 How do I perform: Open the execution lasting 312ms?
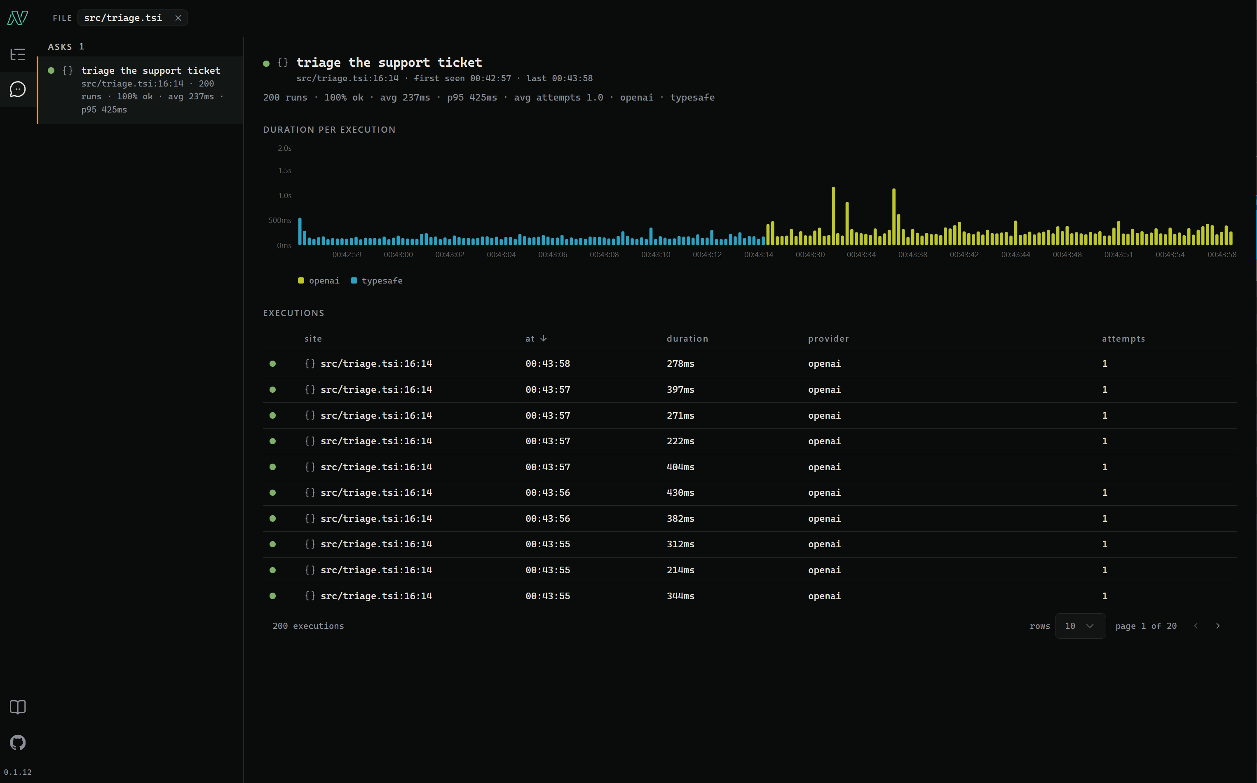pyautogui.click(x=749, y=544)
